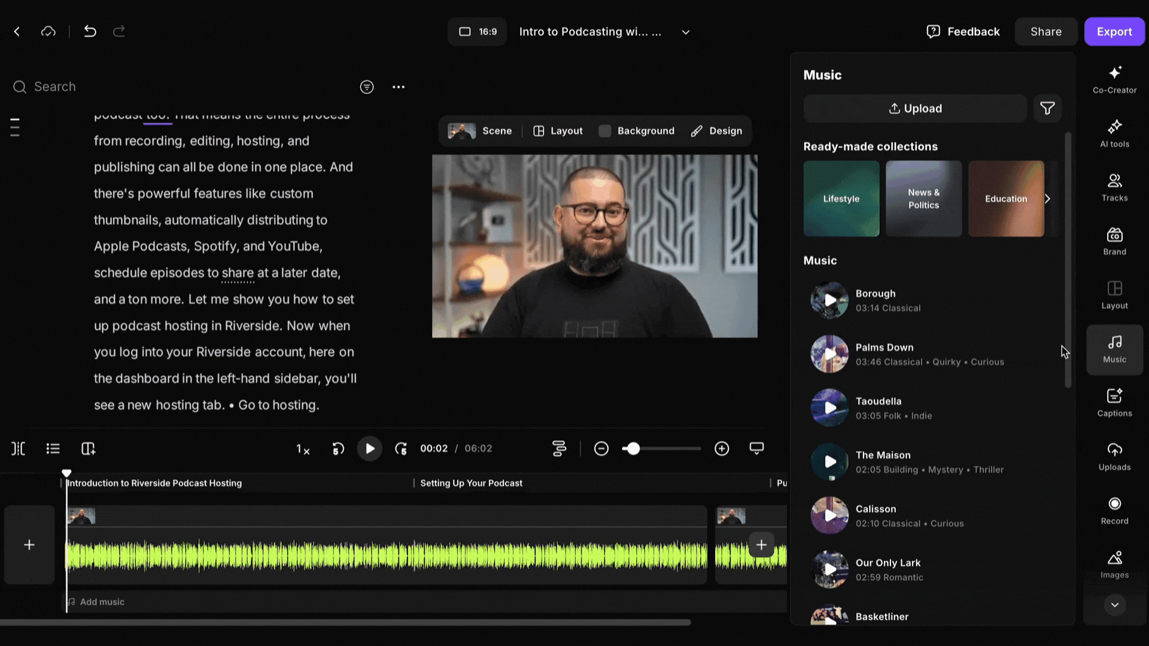This screenshot has height=646, width=1149.
Task: Click the cloud save status icon
Action: [x=48, y=32]
